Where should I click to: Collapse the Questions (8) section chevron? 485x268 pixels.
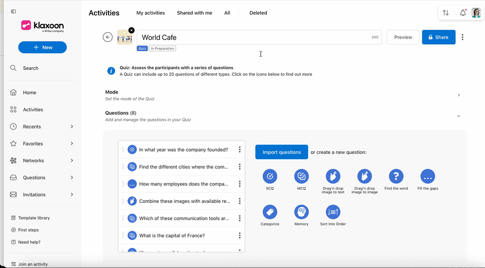pyautogui.click(x=459, y=116)
